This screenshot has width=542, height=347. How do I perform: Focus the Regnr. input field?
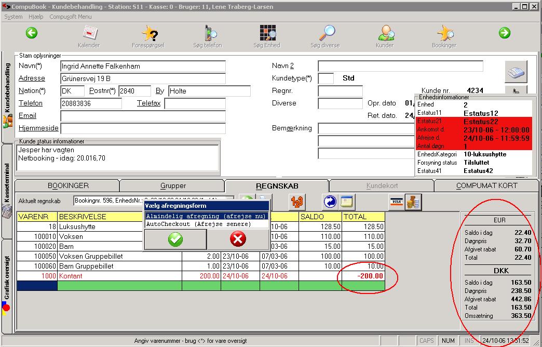tap(340, 91)
